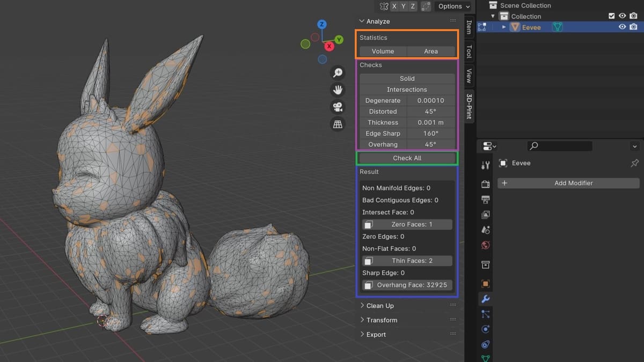Click the Volume statistics button
Screen dimensions: 644x362
(383, 51)
